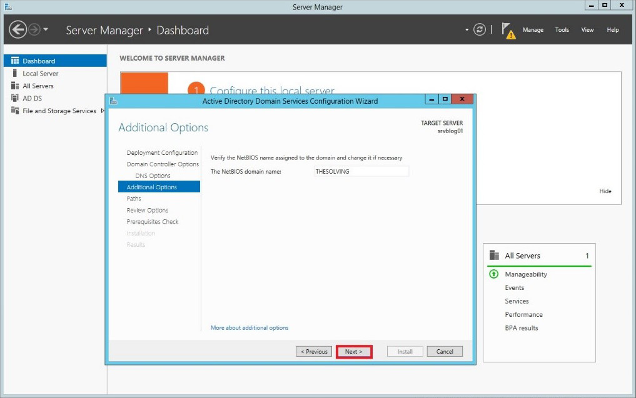This screenshot has height=398, width=636.
Task: Open the navigation history dropdown arrow
Action: pyautogui.click(x=46, y=30)
